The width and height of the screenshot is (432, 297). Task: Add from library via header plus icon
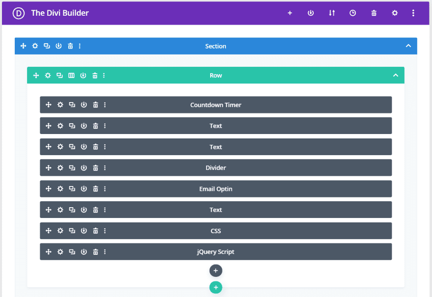tap(290, 13)
